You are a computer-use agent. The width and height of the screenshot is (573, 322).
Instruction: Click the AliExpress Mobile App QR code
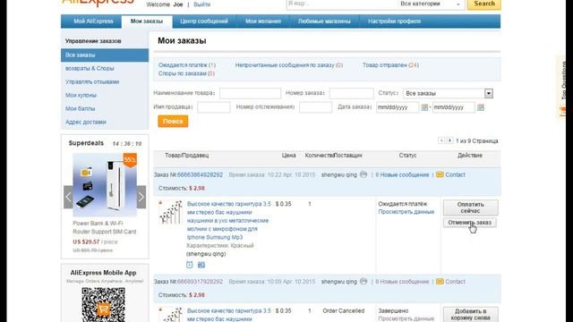(104, 304)
